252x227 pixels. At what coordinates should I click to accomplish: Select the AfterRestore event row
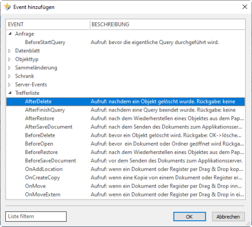click(126, 119)
